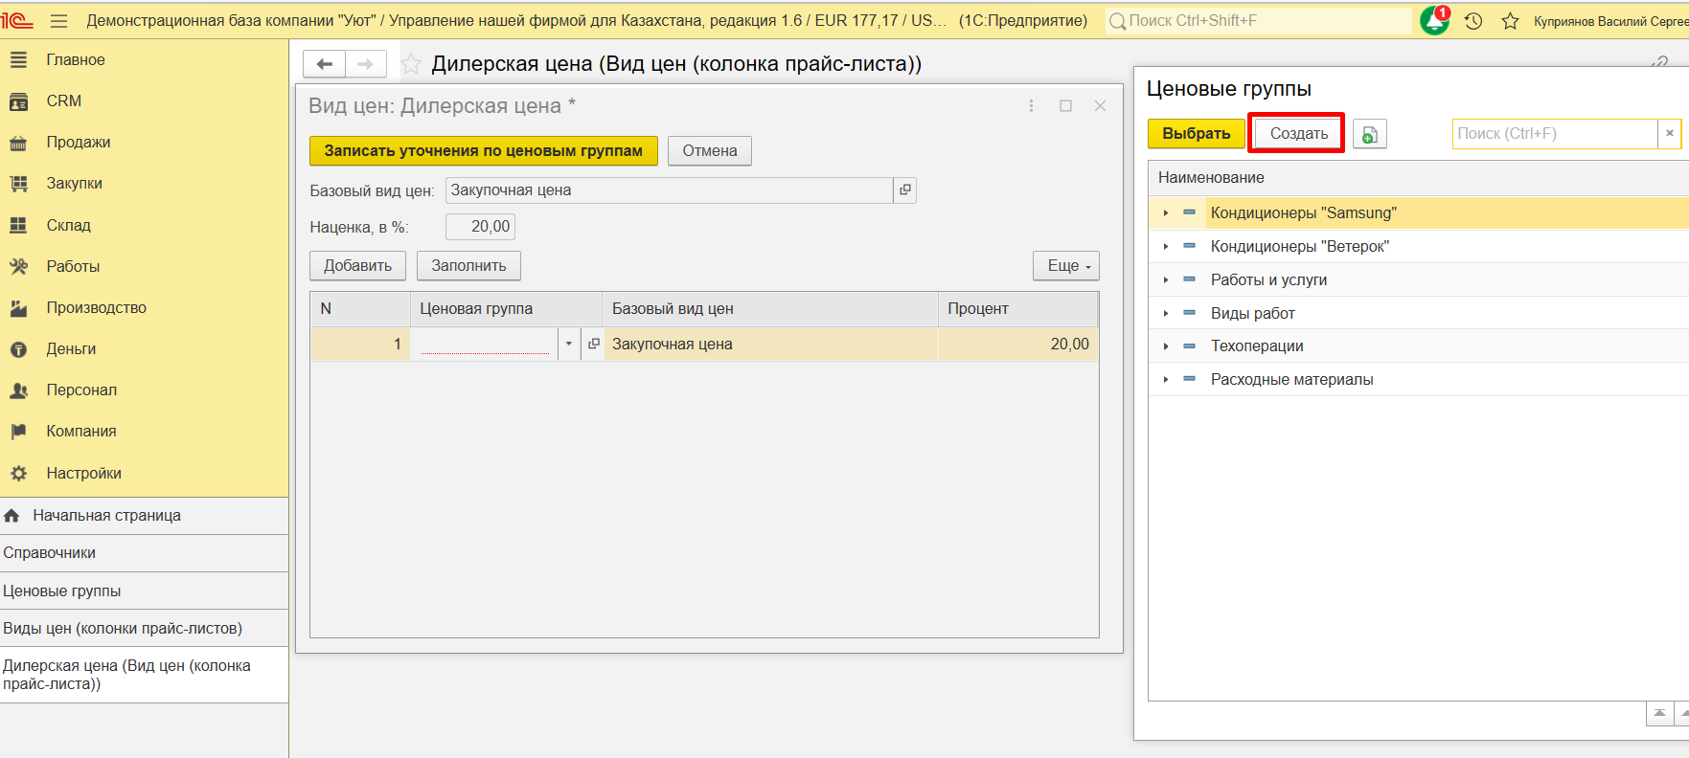Open the Еще dropdown menu

(x=1065, y=266)
